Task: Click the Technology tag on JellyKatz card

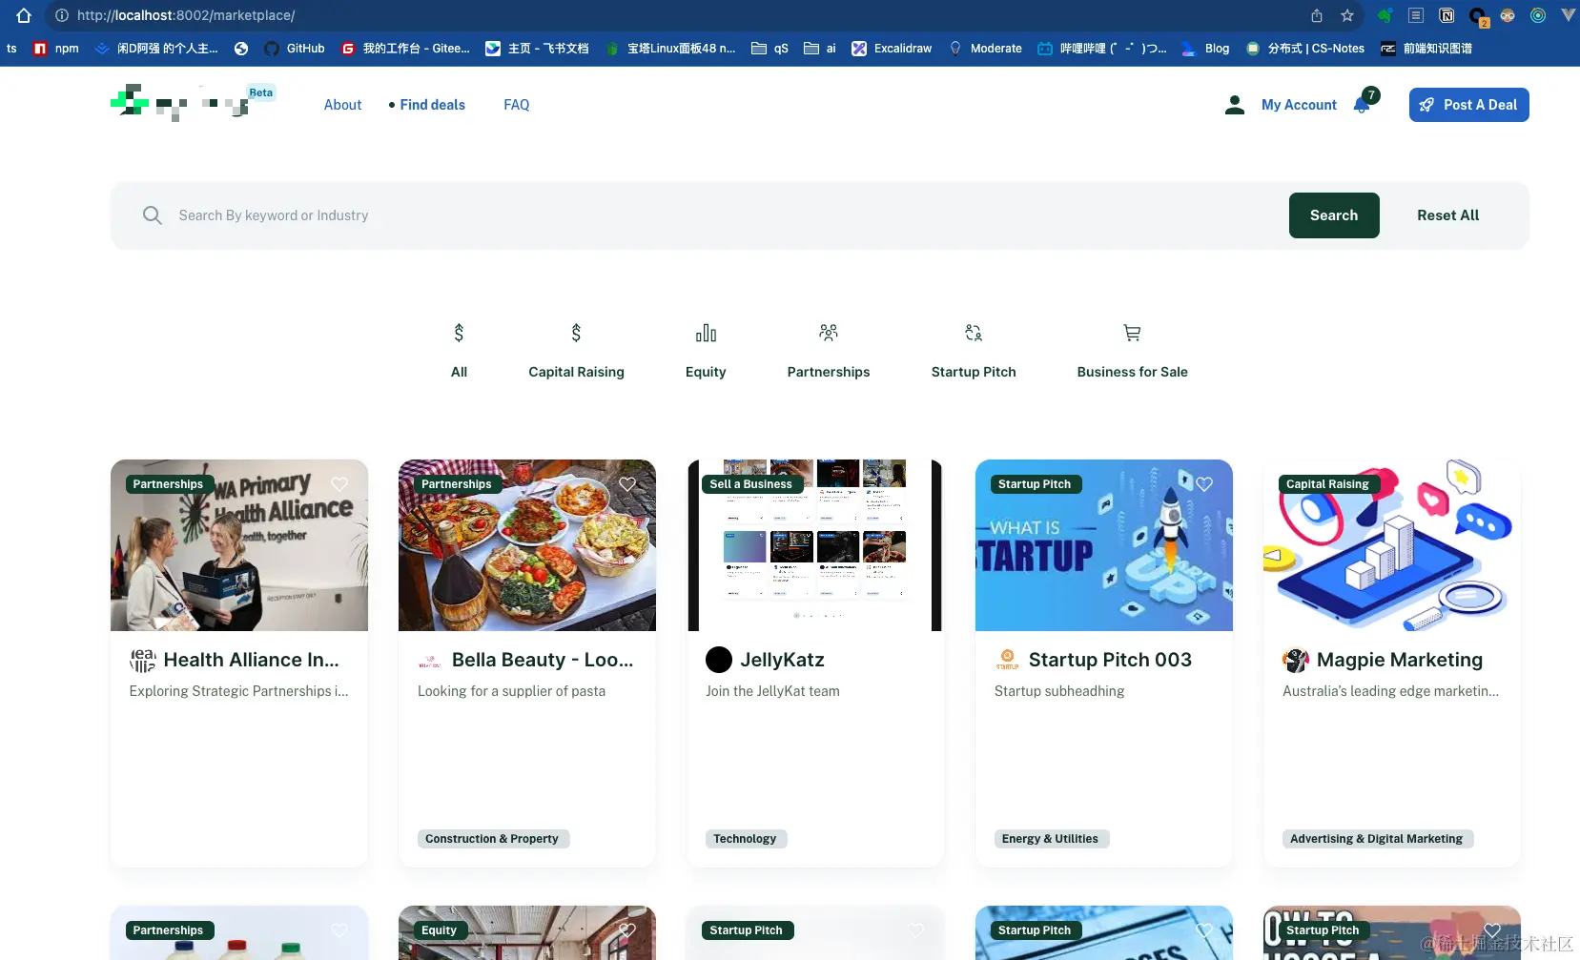Action: (745, 839)
